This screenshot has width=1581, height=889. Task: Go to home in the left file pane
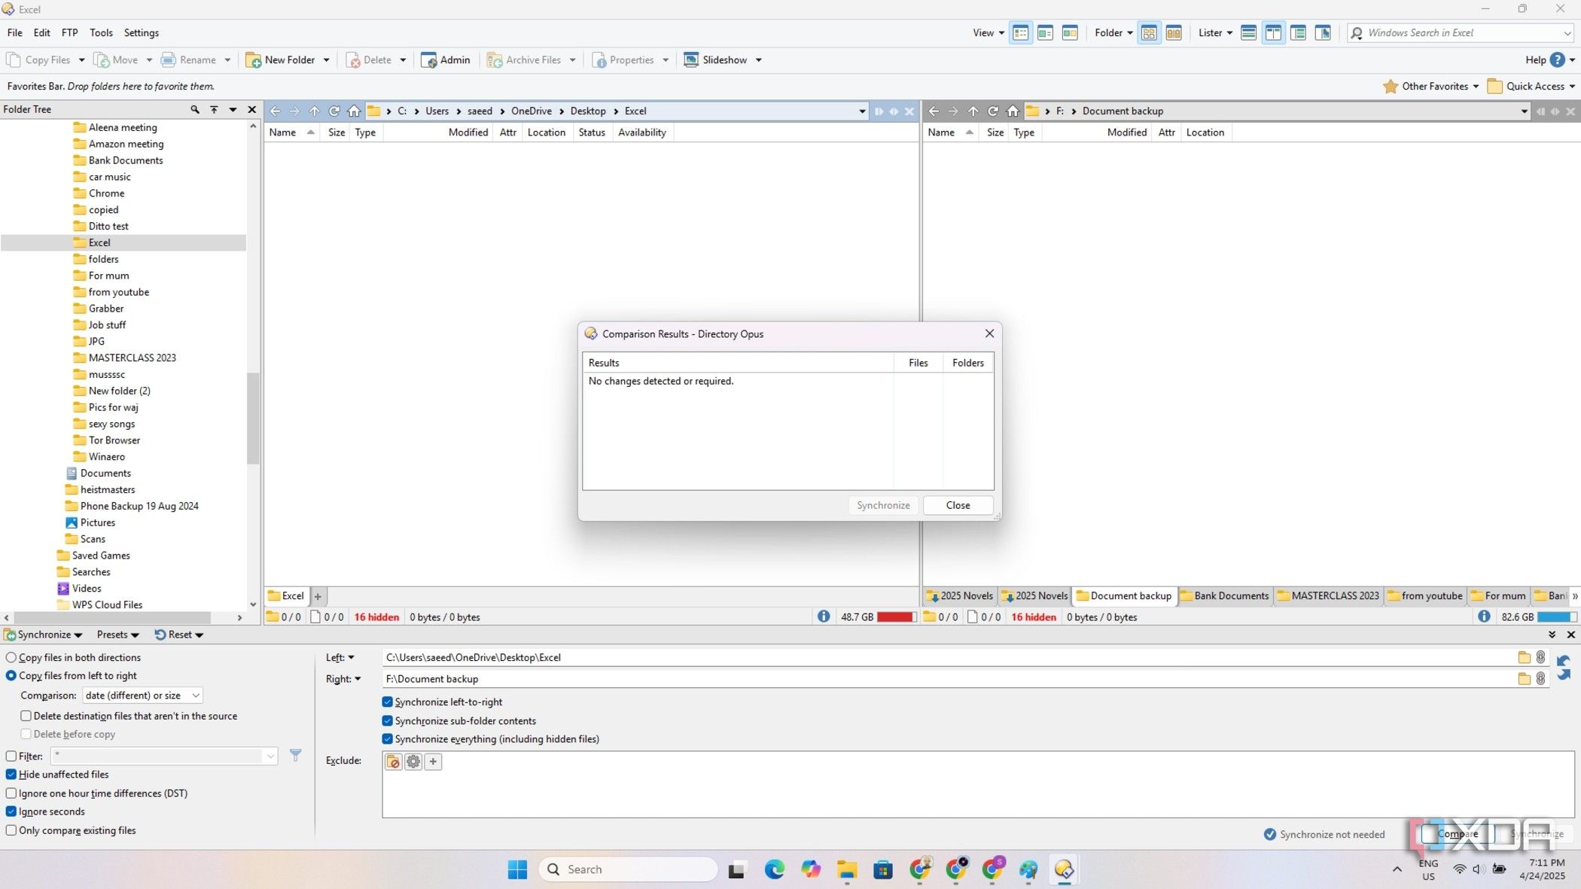(354, 111)
